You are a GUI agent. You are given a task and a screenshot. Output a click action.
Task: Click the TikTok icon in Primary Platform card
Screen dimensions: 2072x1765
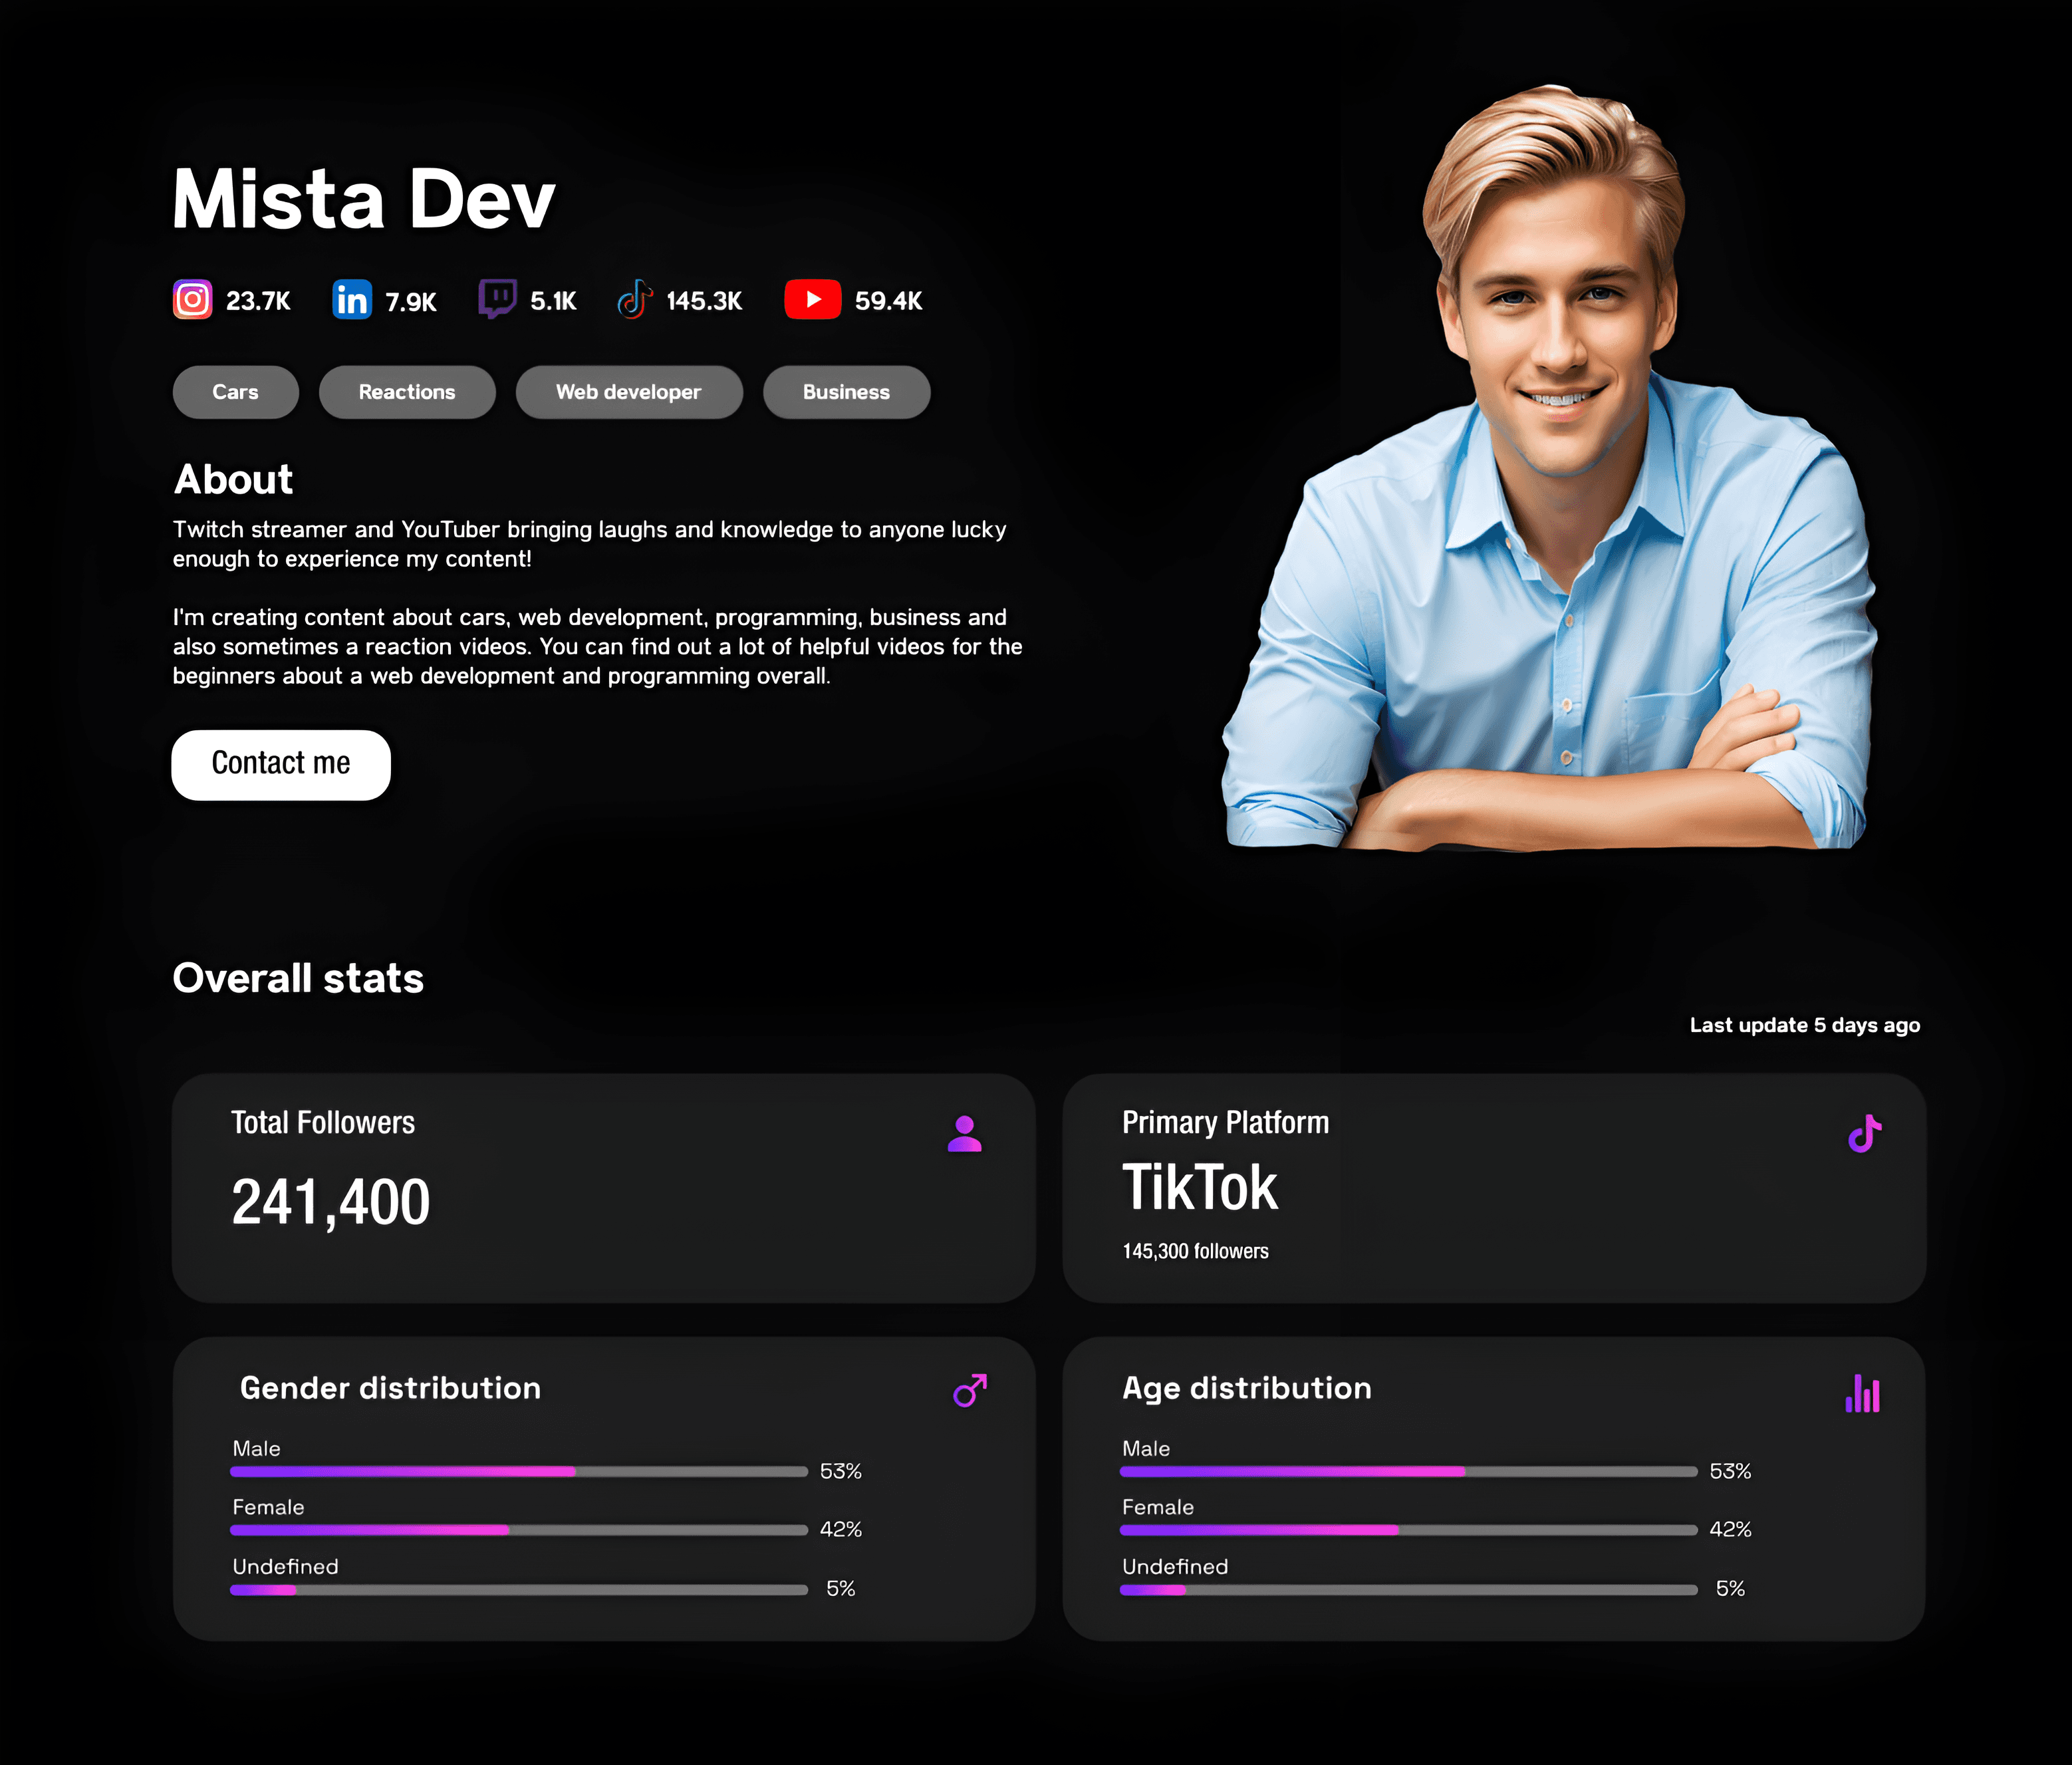pos(1862,1133)
